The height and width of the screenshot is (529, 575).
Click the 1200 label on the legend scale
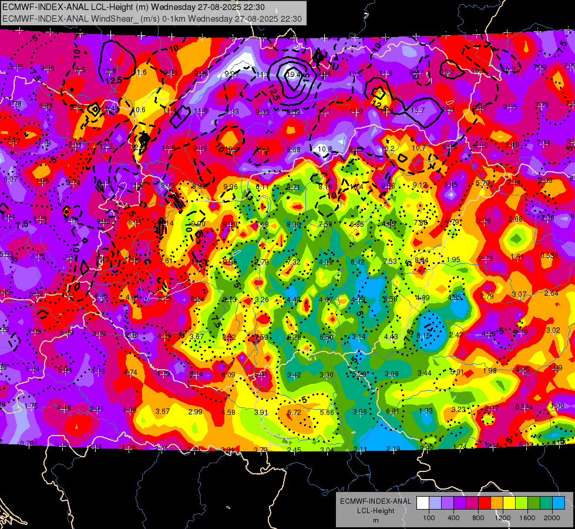(x=503, y=518)
